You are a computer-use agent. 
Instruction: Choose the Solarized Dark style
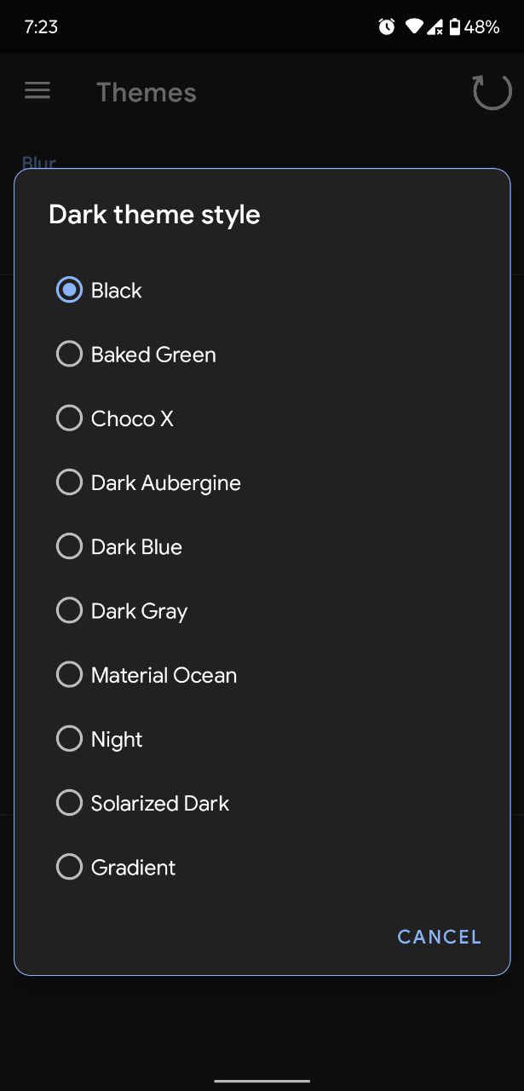[69, 803]
